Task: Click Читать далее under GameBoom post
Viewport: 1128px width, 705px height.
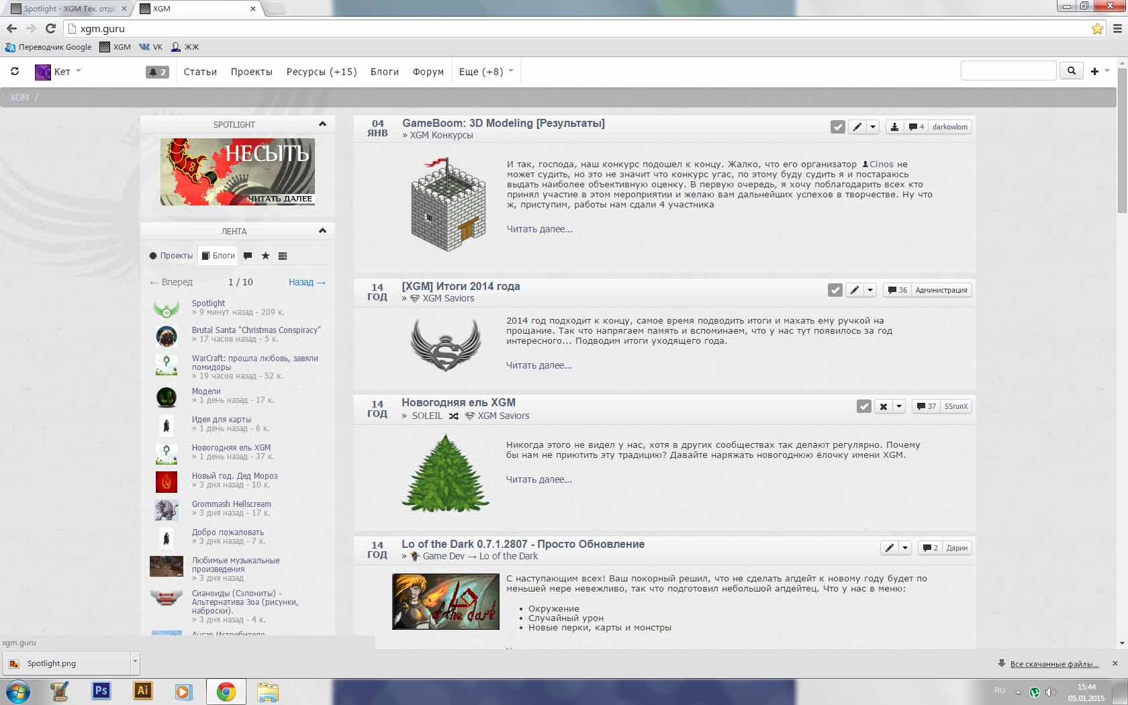Action: pyautogui.click(x=540, y=229)
